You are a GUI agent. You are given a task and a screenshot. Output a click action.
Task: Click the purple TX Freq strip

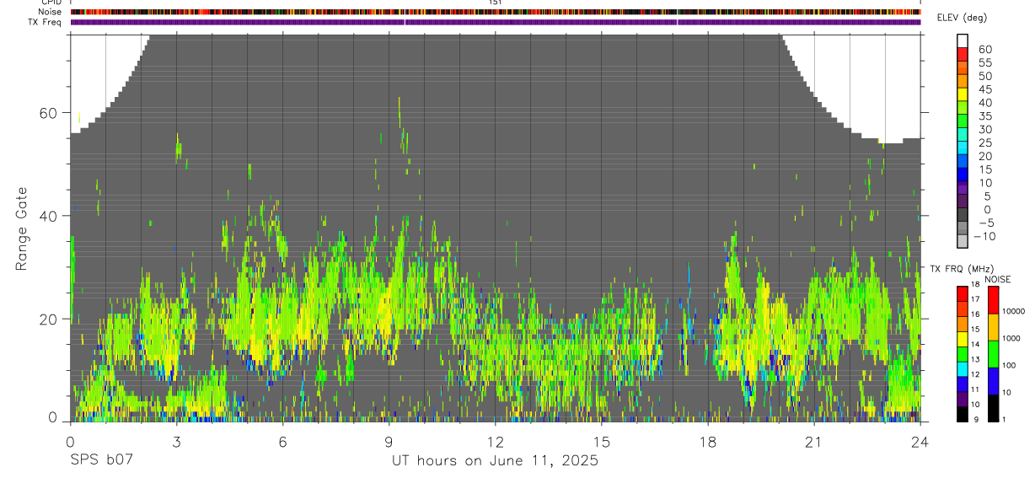(496, 22)
